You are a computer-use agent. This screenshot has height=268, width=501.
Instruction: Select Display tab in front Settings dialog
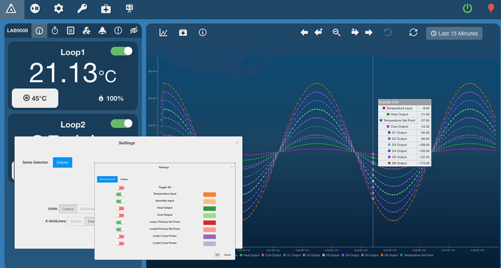[x=124, y=179]
